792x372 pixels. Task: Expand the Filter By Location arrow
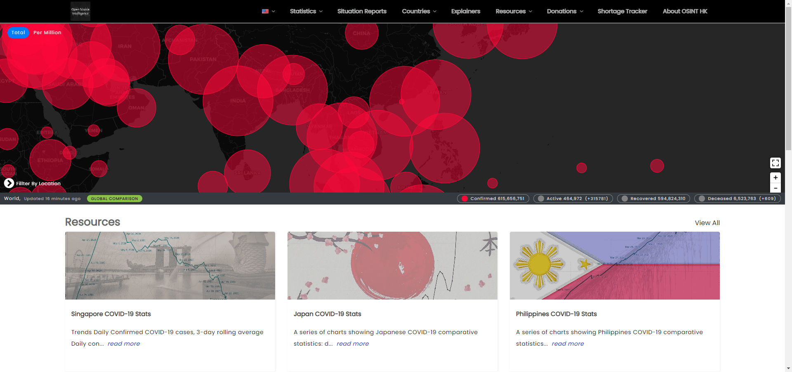click(x=9, y=183)
